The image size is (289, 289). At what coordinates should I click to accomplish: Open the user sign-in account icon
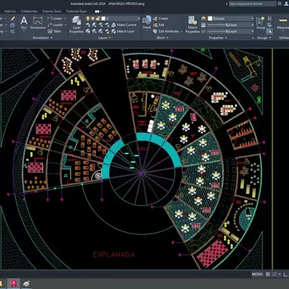286,4
